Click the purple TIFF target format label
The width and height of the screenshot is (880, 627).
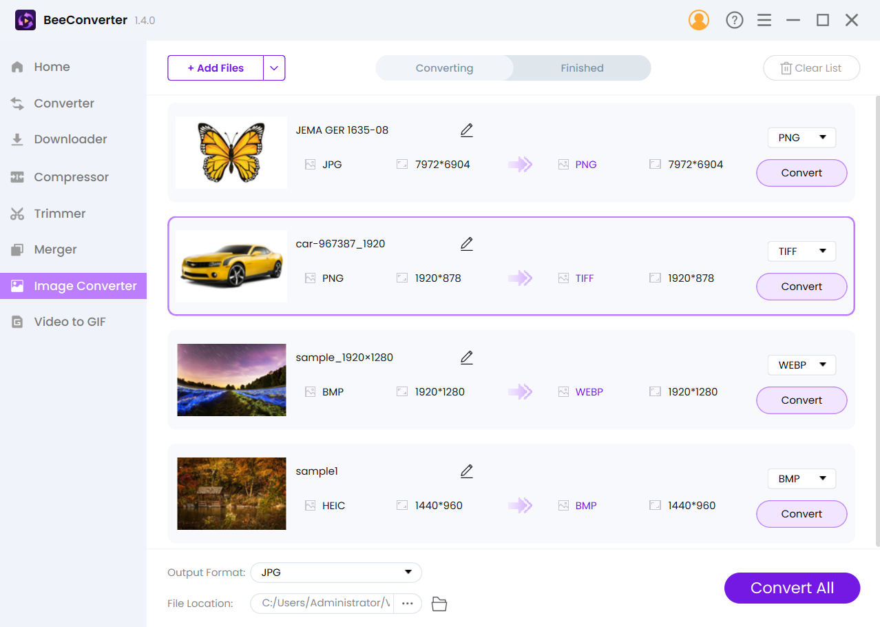point(585,278)
